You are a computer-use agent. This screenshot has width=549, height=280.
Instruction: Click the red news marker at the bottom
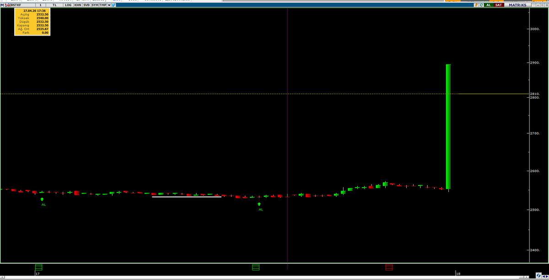tap(389, 267)
